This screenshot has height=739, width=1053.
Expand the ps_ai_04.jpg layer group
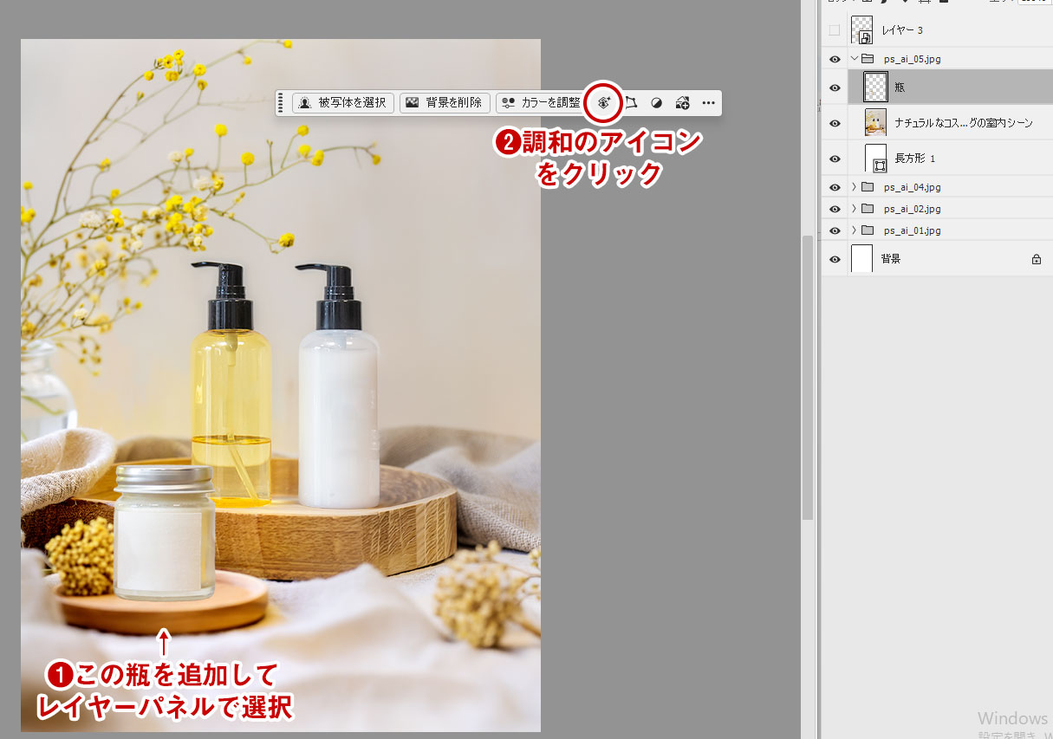click(x=855, y=187)
